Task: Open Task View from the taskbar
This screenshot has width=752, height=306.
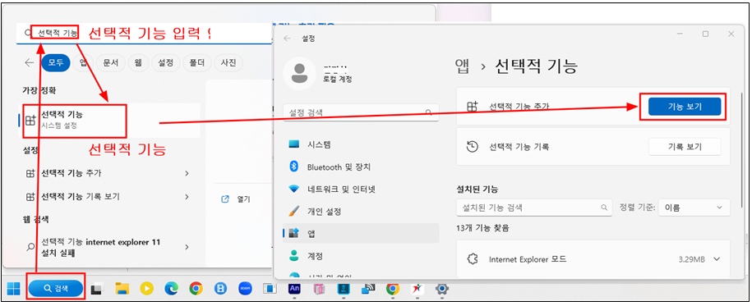Action: point(97,289)
